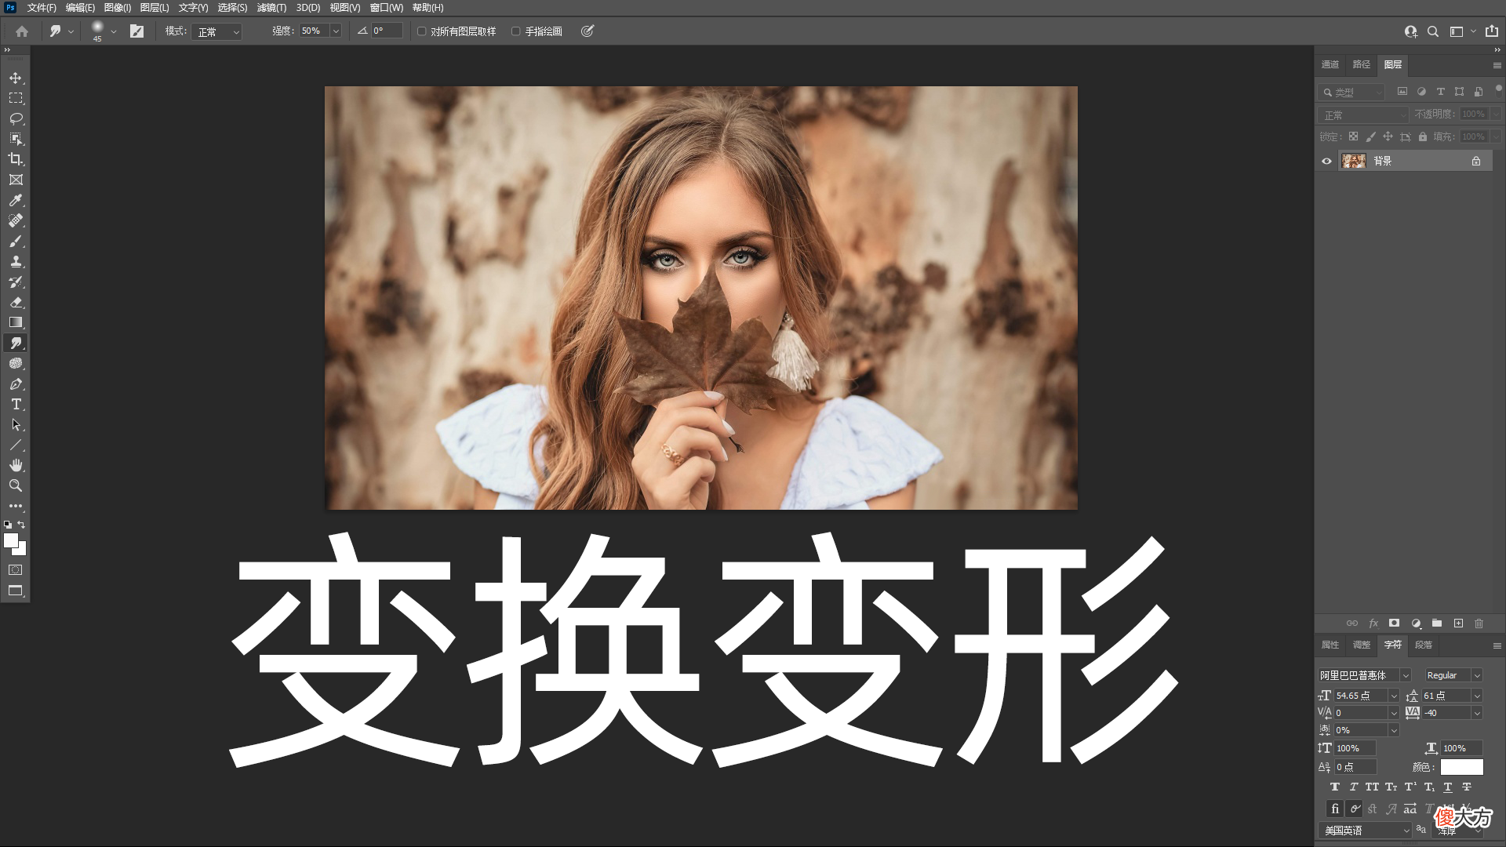Switch to the 通道 tab
Image resolution: width=1506 pixels, height=847 pixels.
[1330, 64]
